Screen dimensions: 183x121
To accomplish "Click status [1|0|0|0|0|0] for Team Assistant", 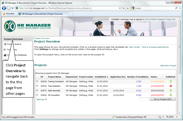I will pos(157,86).
